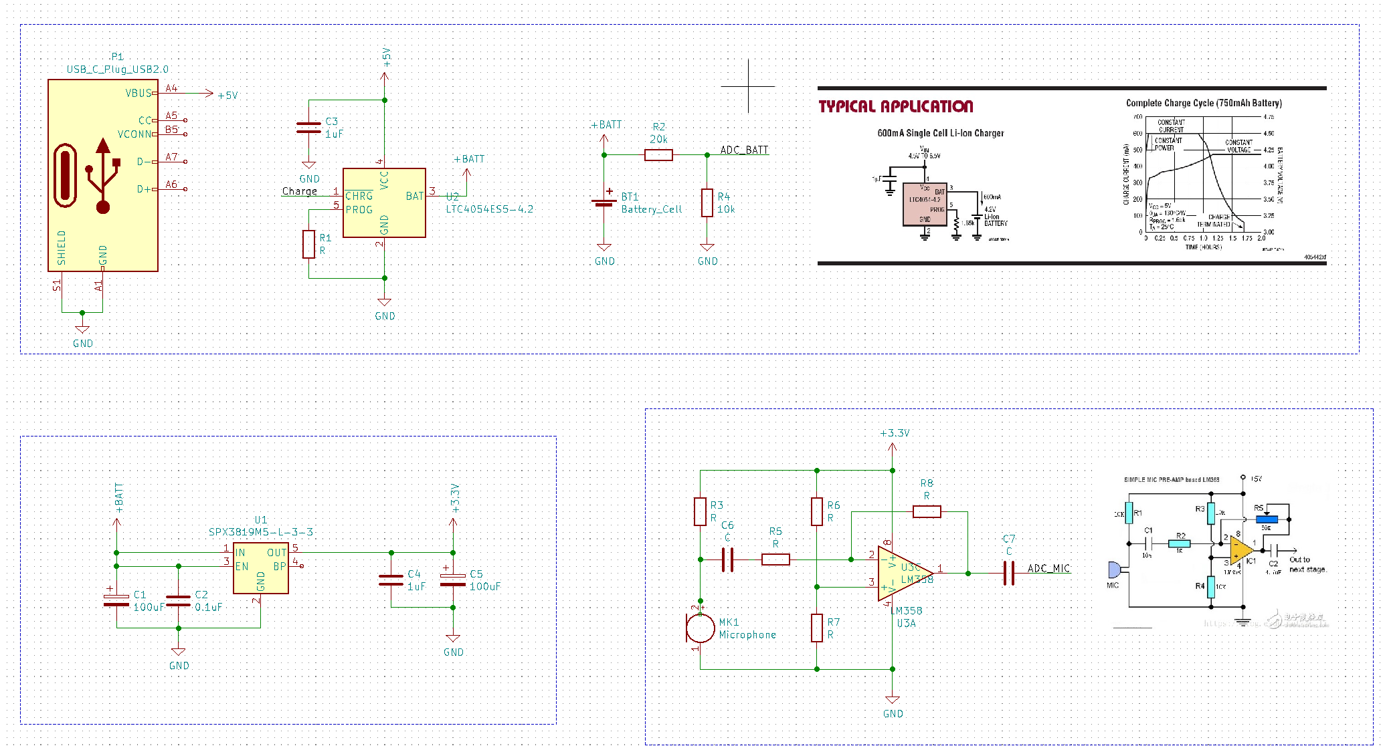Image resolution: width=1383 pixels, height=750 pixels.
Task: Select the GND symbol below the USB connector
Action: [x=82, y=336]
